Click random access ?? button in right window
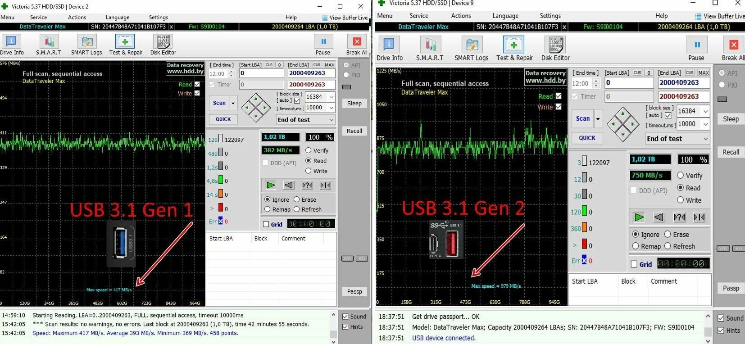The image size is (745, 344). pyautogui.click(x=679, y=217)
